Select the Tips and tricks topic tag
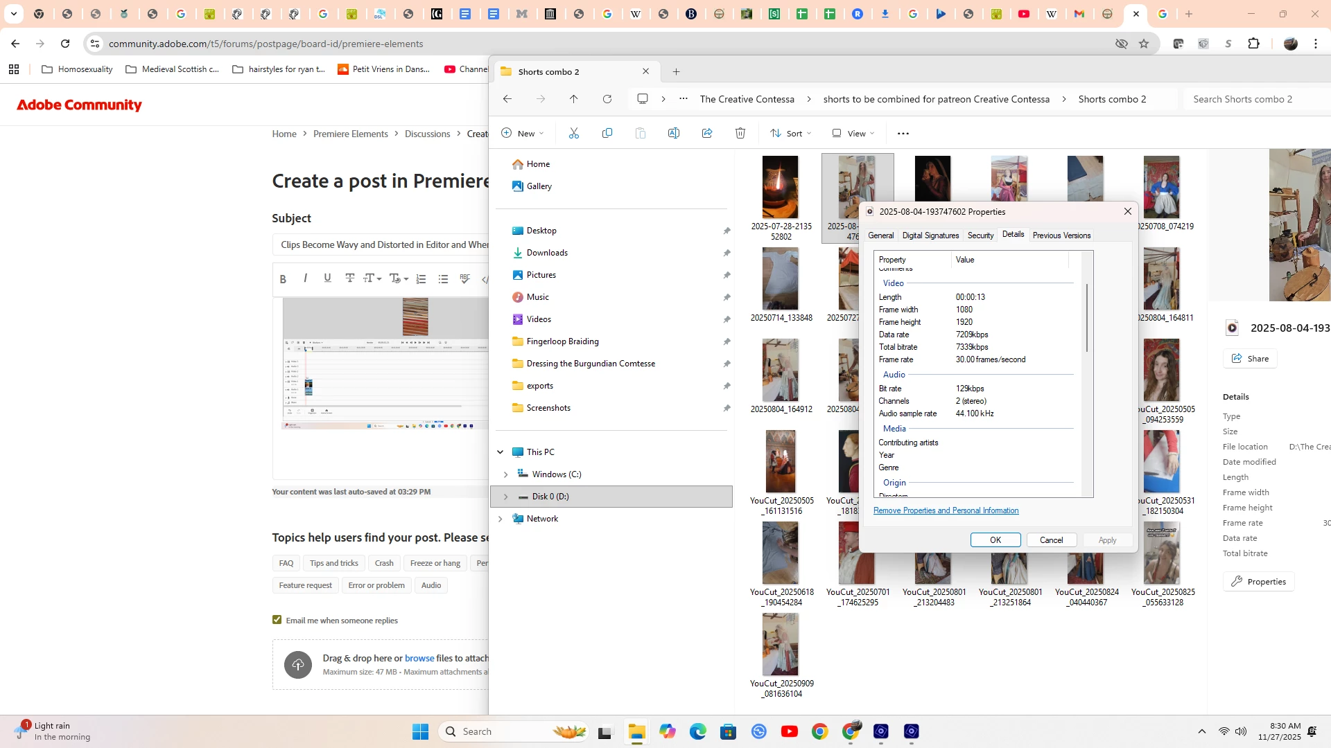 333,563
